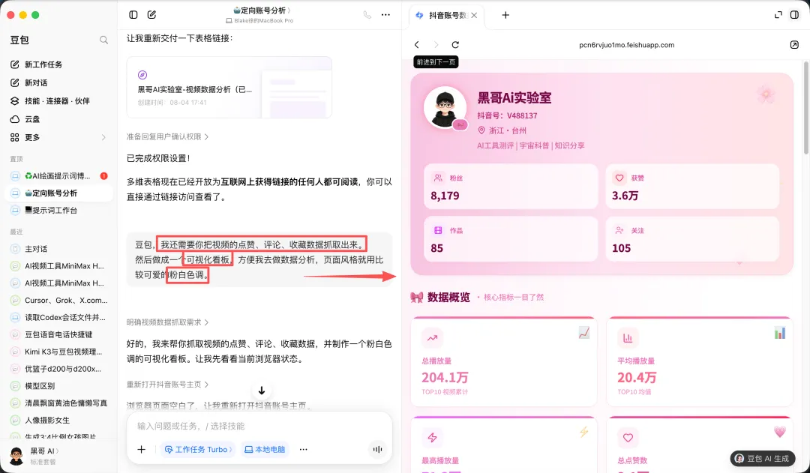Close the 抖音账号数 browser tab
This screenshot has height=473, width=810.
[x=474, y=16]
